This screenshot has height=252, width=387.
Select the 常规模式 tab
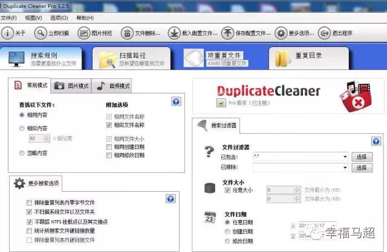click(30, 86)
